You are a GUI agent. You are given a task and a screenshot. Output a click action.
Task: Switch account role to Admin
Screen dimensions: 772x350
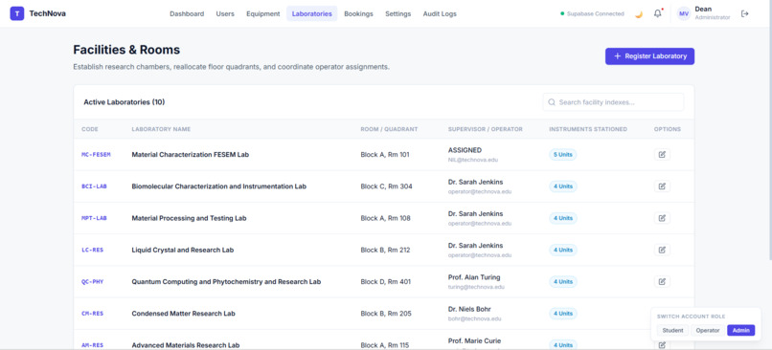[x=740, y=330]
